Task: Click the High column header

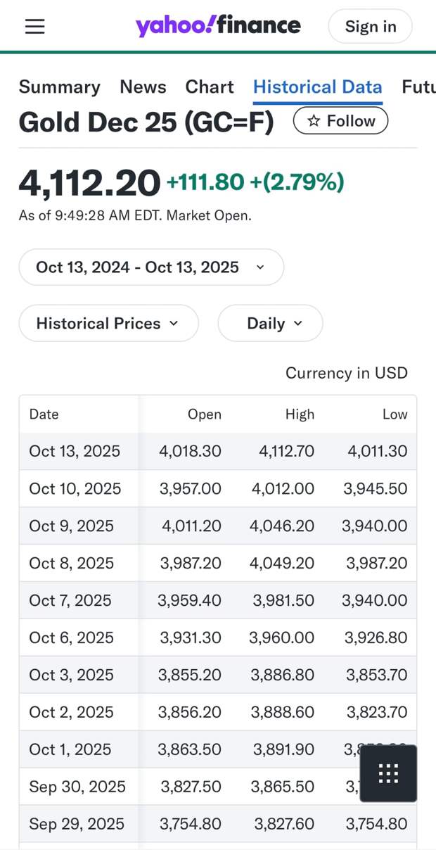Action: (x=300, y=414)
